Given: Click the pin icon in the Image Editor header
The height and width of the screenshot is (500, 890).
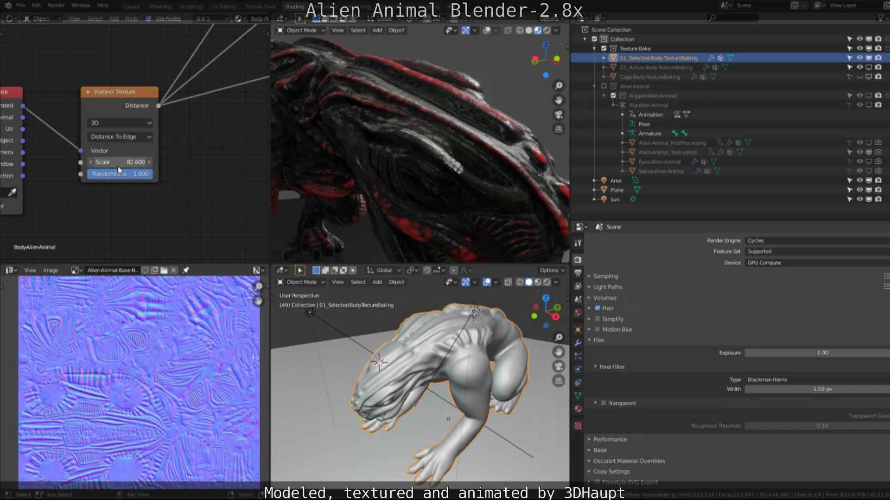Looking at the screenshot, I should point(185,270).
